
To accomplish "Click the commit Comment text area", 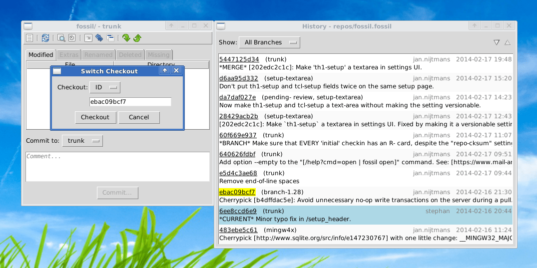I will (117, 167).
